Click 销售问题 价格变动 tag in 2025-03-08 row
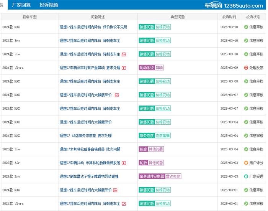268x211 pixels. 155,81
